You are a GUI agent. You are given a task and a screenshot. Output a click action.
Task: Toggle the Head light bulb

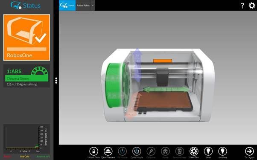pyautogui.click(x=208, y=151)
